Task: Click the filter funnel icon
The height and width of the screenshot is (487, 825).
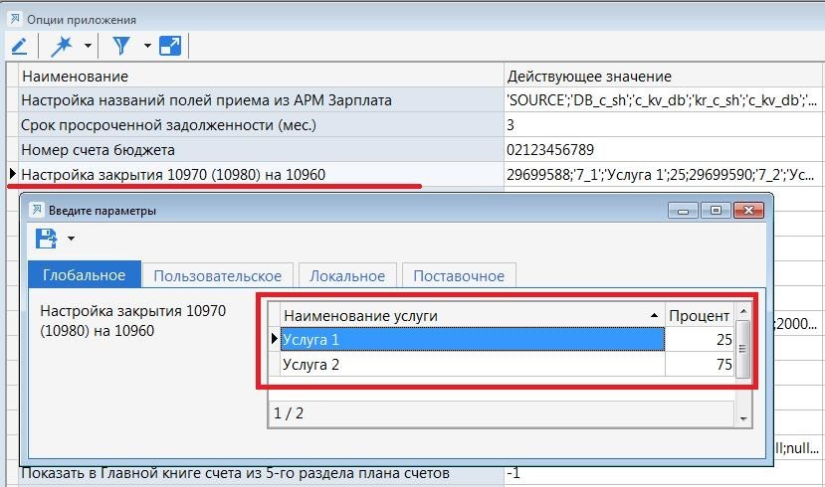Action: pos(121,46)
